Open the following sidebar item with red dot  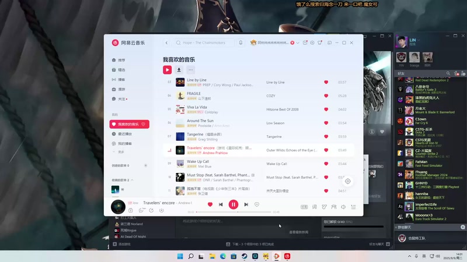tap(129, 99)
